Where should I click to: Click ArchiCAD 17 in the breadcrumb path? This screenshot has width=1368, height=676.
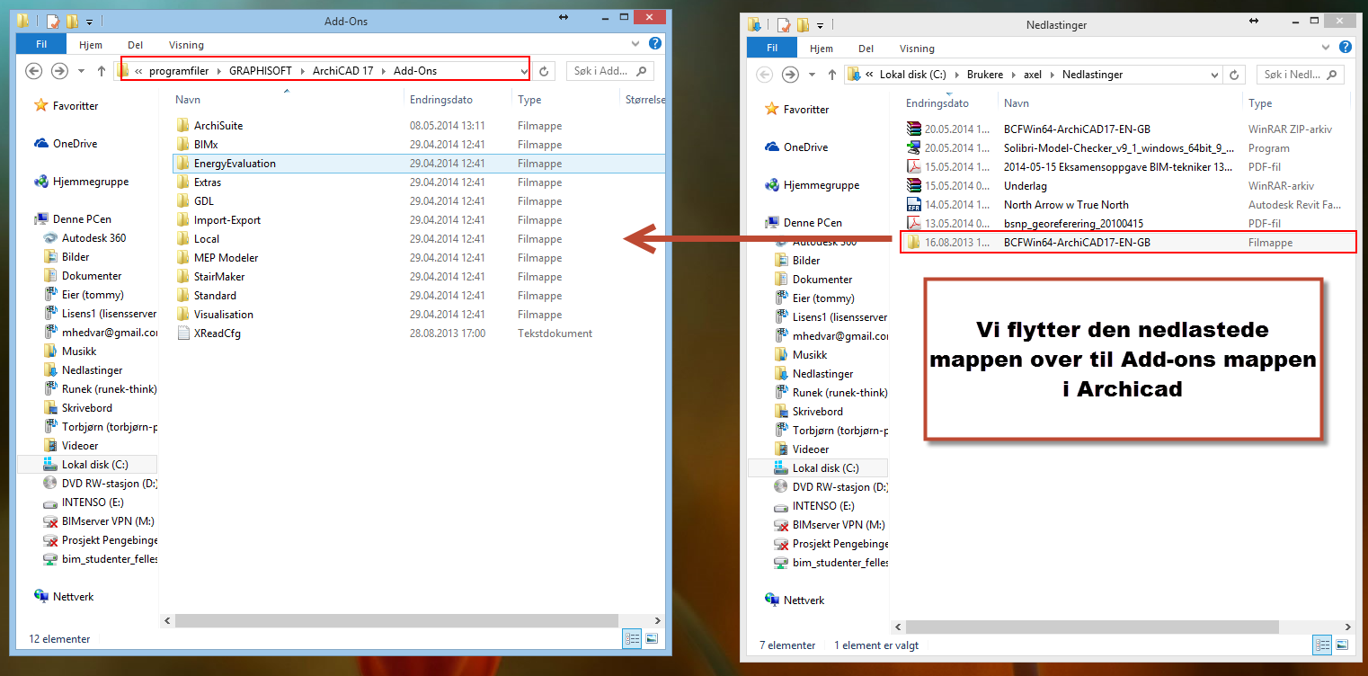pyautogui.click(x=342, y=71)
